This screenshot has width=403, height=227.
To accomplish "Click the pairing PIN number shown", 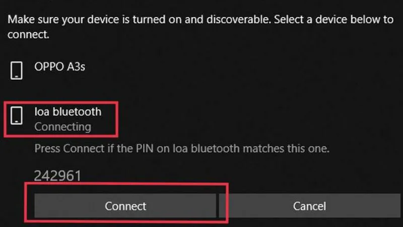I will pyautogui.click(x=57, y=176).
